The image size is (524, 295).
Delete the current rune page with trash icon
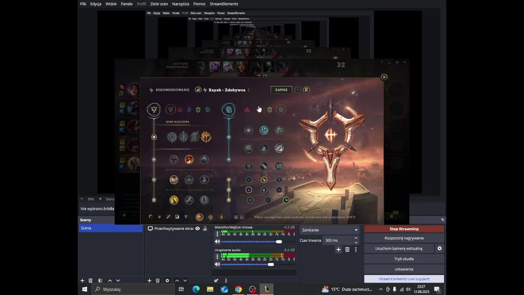point(306,90)
